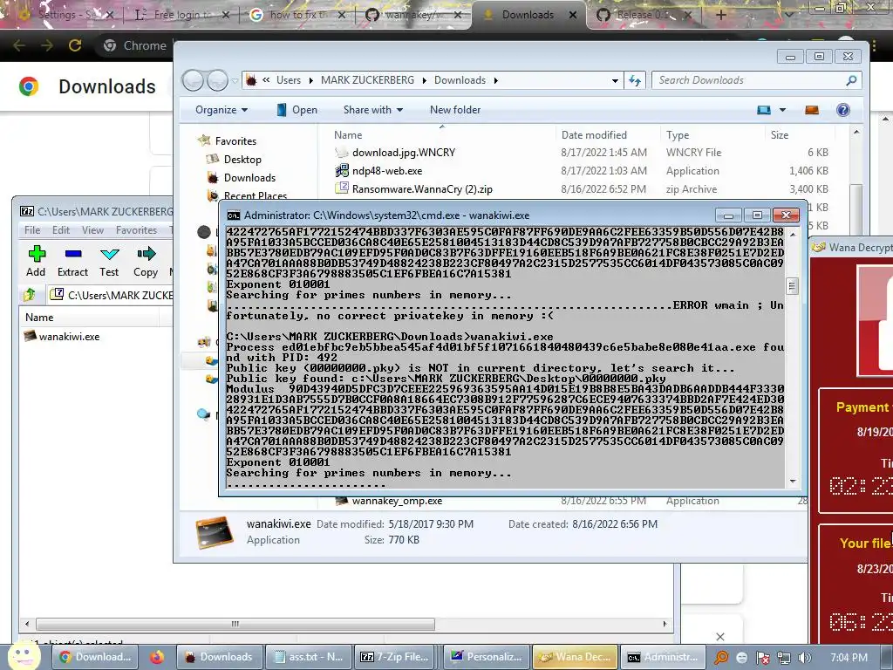Click MARK ZUCKERBERG in breadcrumb path
Screen dimensions: 893x670
pyautogui.click(x=367, y=80)
